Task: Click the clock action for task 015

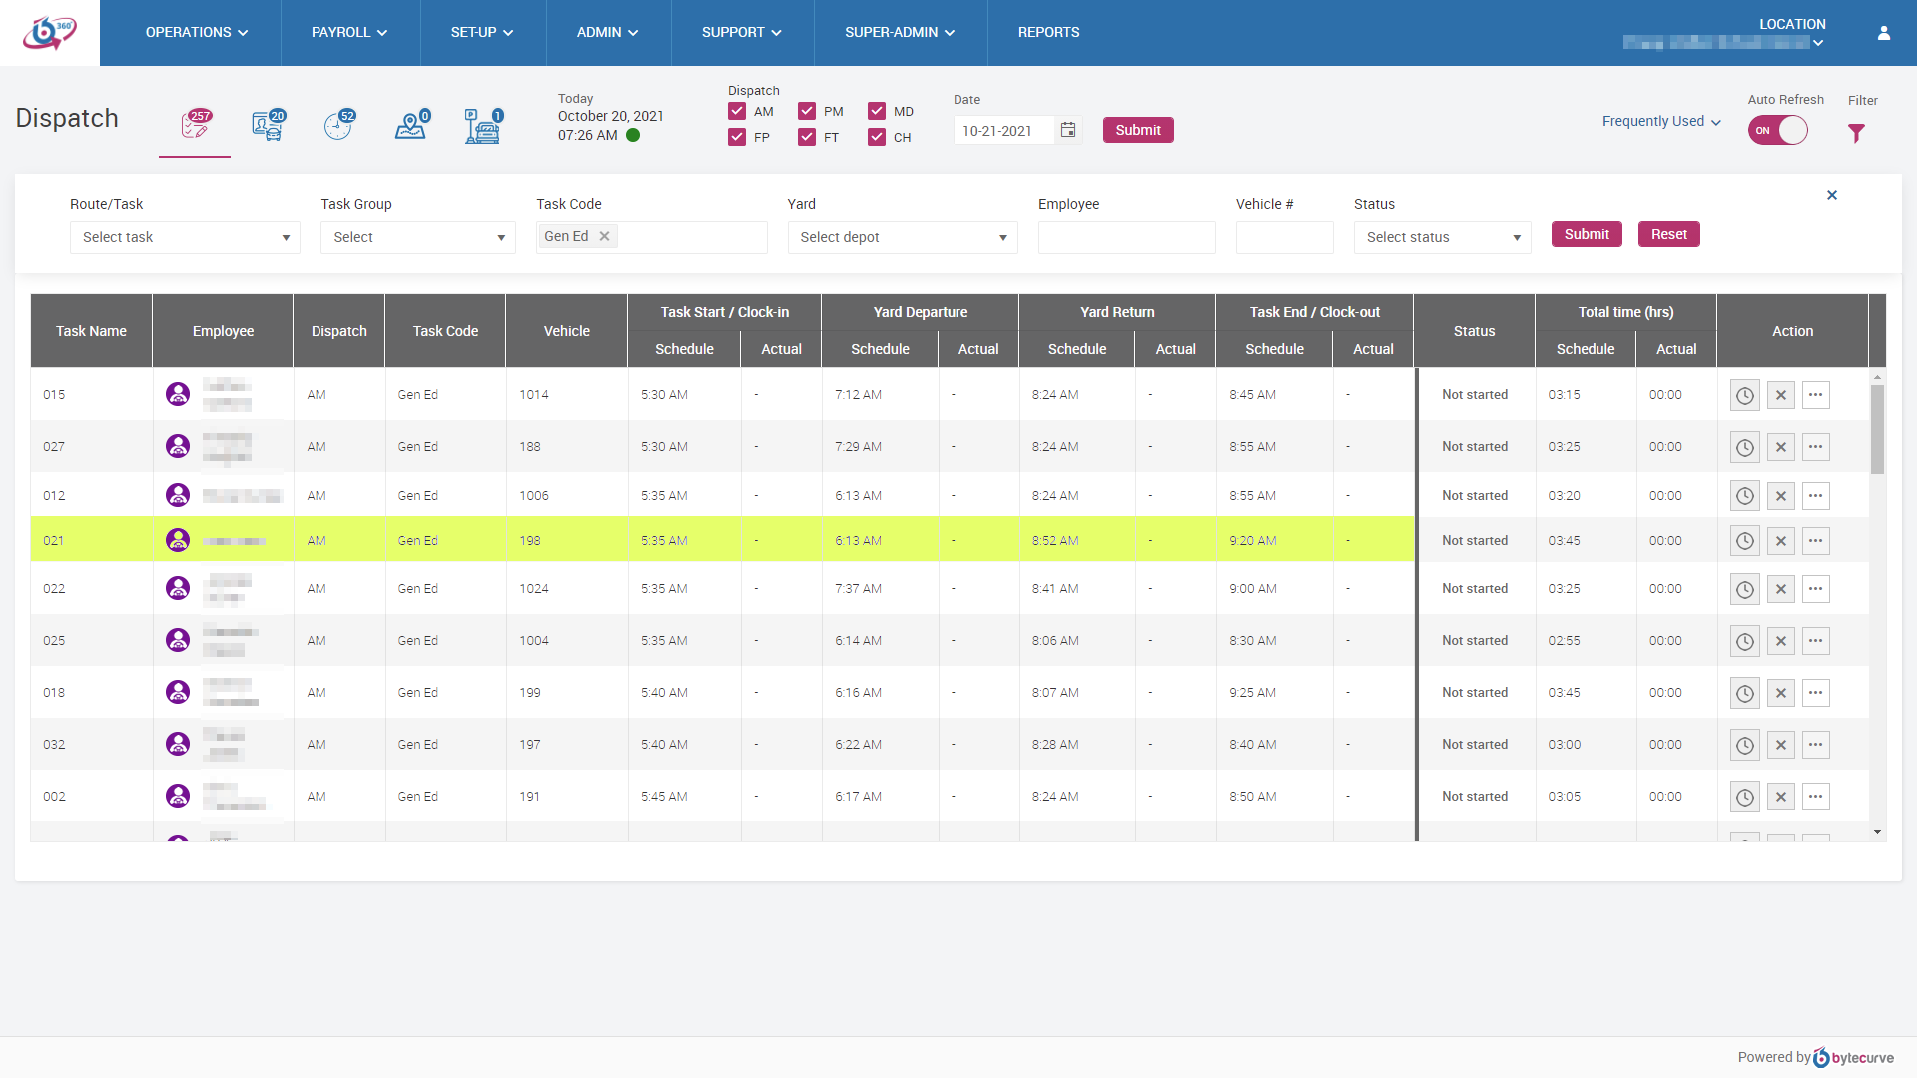Action: [x=1744, y=395]
